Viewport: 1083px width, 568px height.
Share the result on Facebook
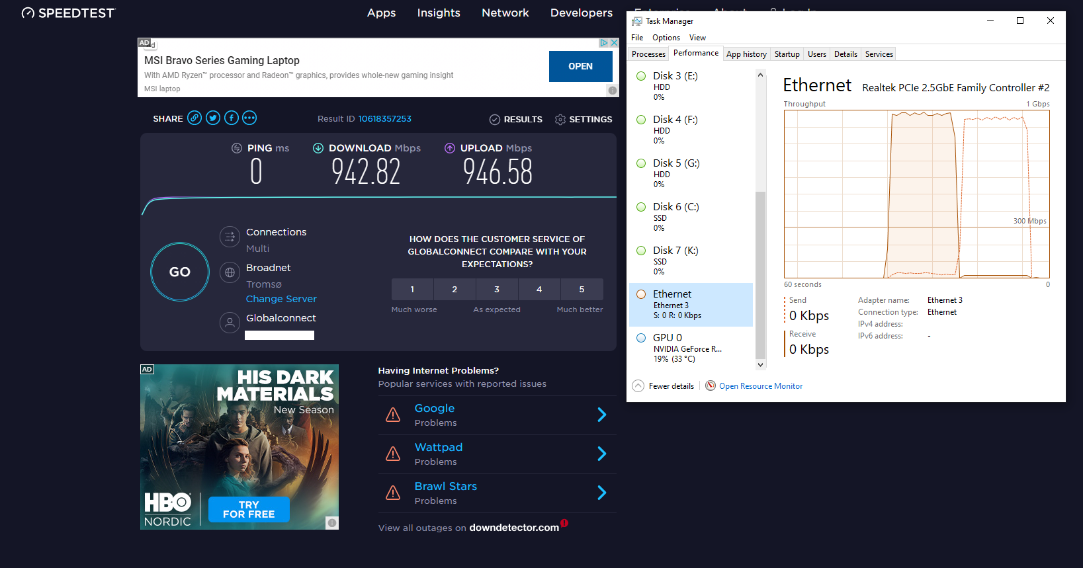click(232, 118)
